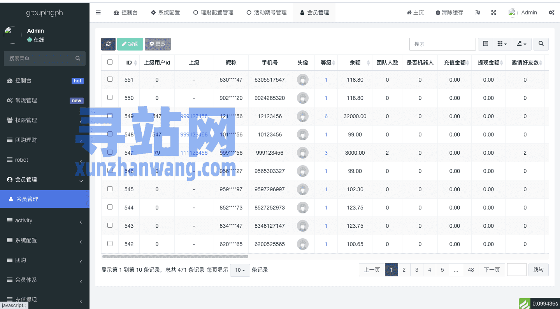The image size is (560, 309).
Task: Open the settings gears icon at top right
Action: (551, 12)
